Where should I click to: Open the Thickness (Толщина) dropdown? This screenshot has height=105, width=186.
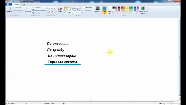click(x=97, y=10)
